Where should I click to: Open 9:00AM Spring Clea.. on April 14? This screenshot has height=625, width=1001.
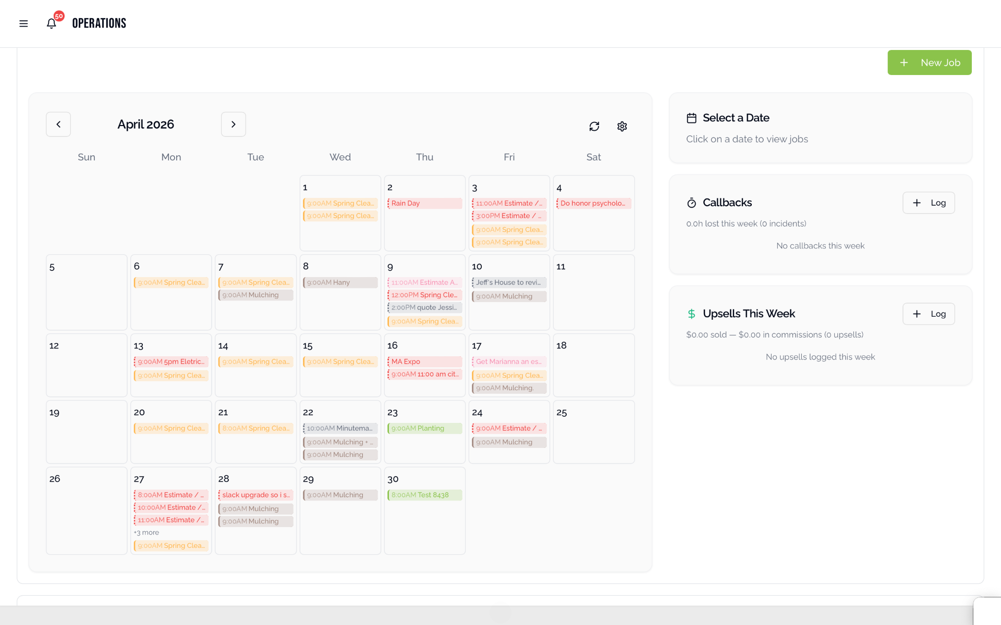(x=256, y=361)
